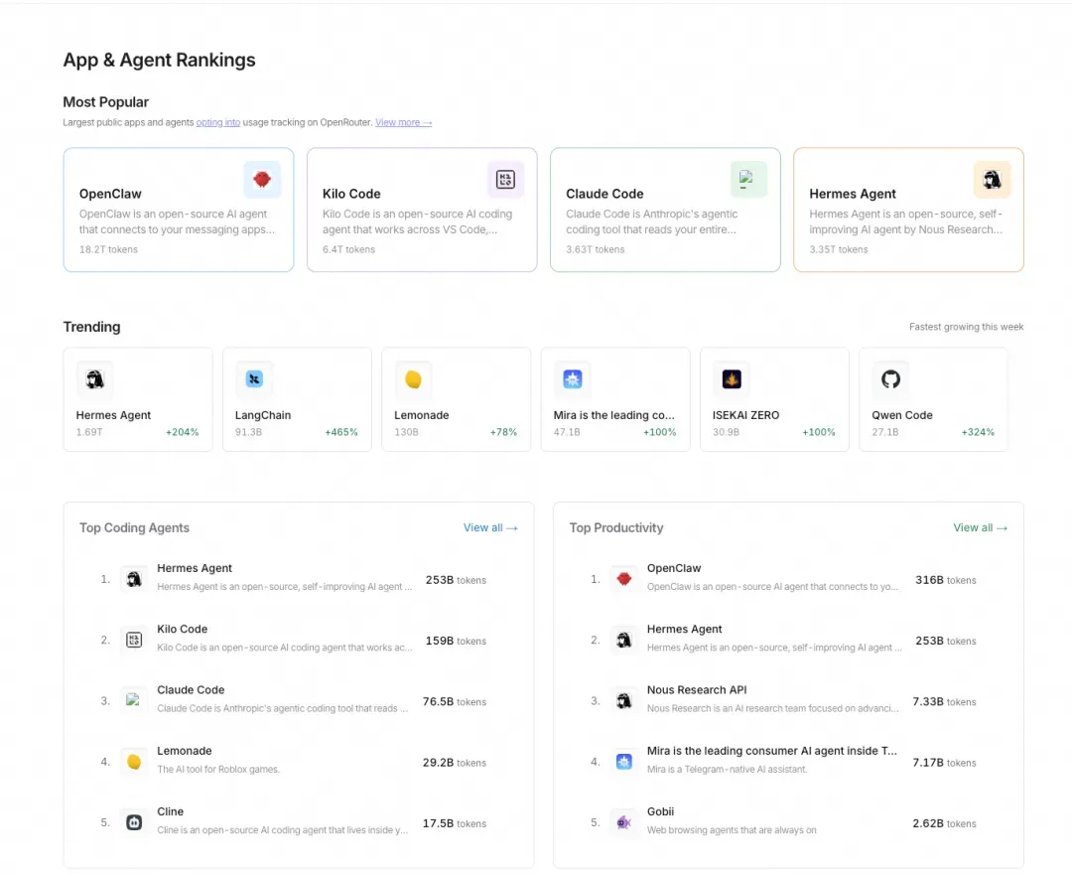Click the Cline icon in Top Coding Agents
Screen dimensions: 1072x874
tap(134, 821)
